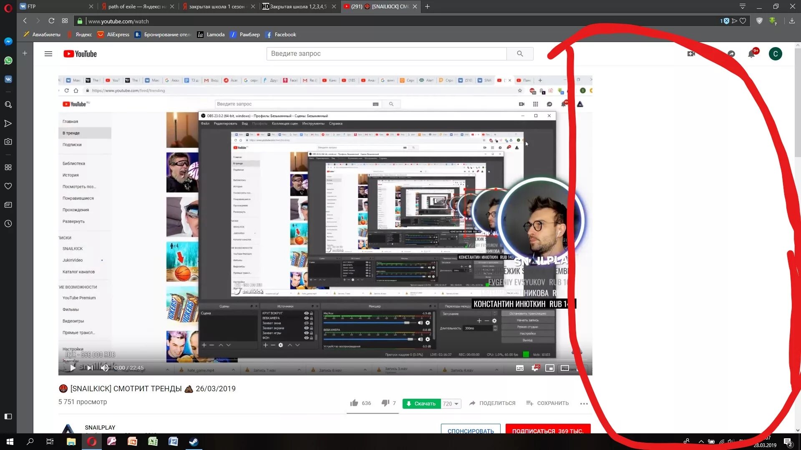Open Facebook Messenger sidebar panel
This screenshot has height=450, width=801.
[8, 41]
